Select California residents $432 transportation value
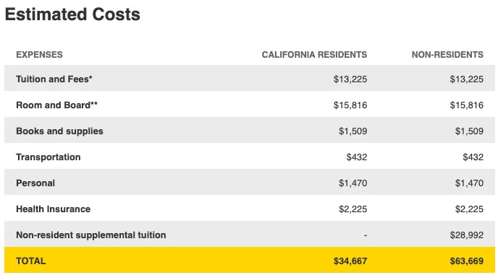 (357, 157)
